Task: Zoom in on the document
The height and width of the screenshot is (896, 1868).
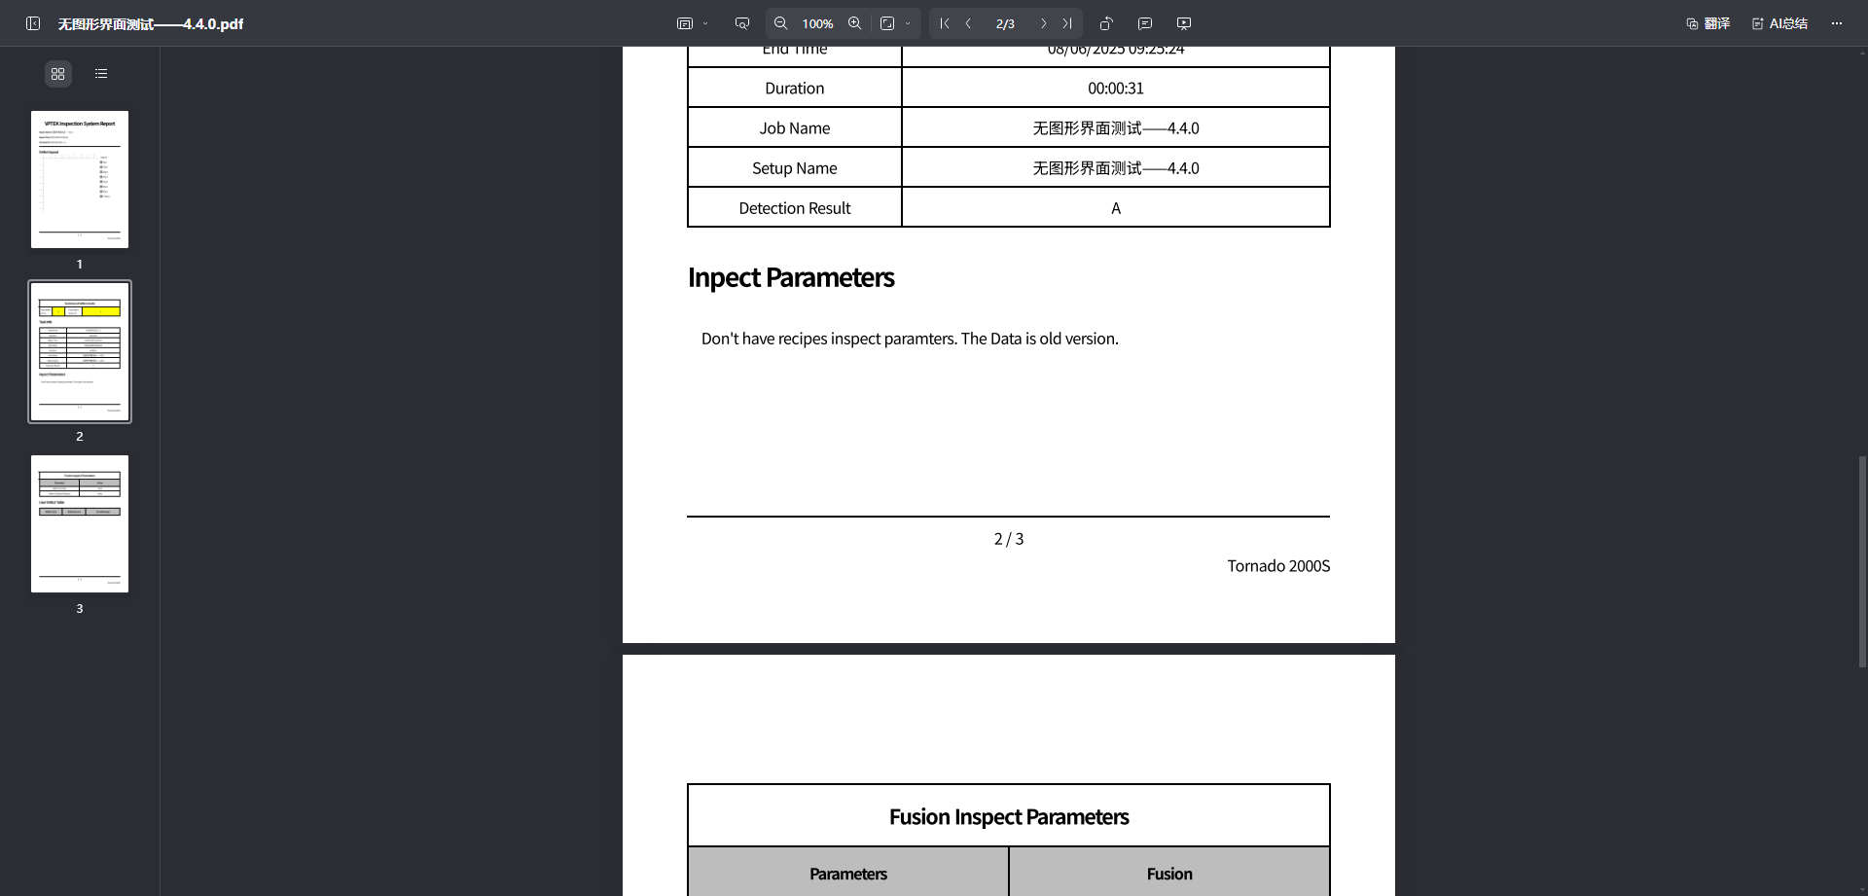Action: click(854, 23)
